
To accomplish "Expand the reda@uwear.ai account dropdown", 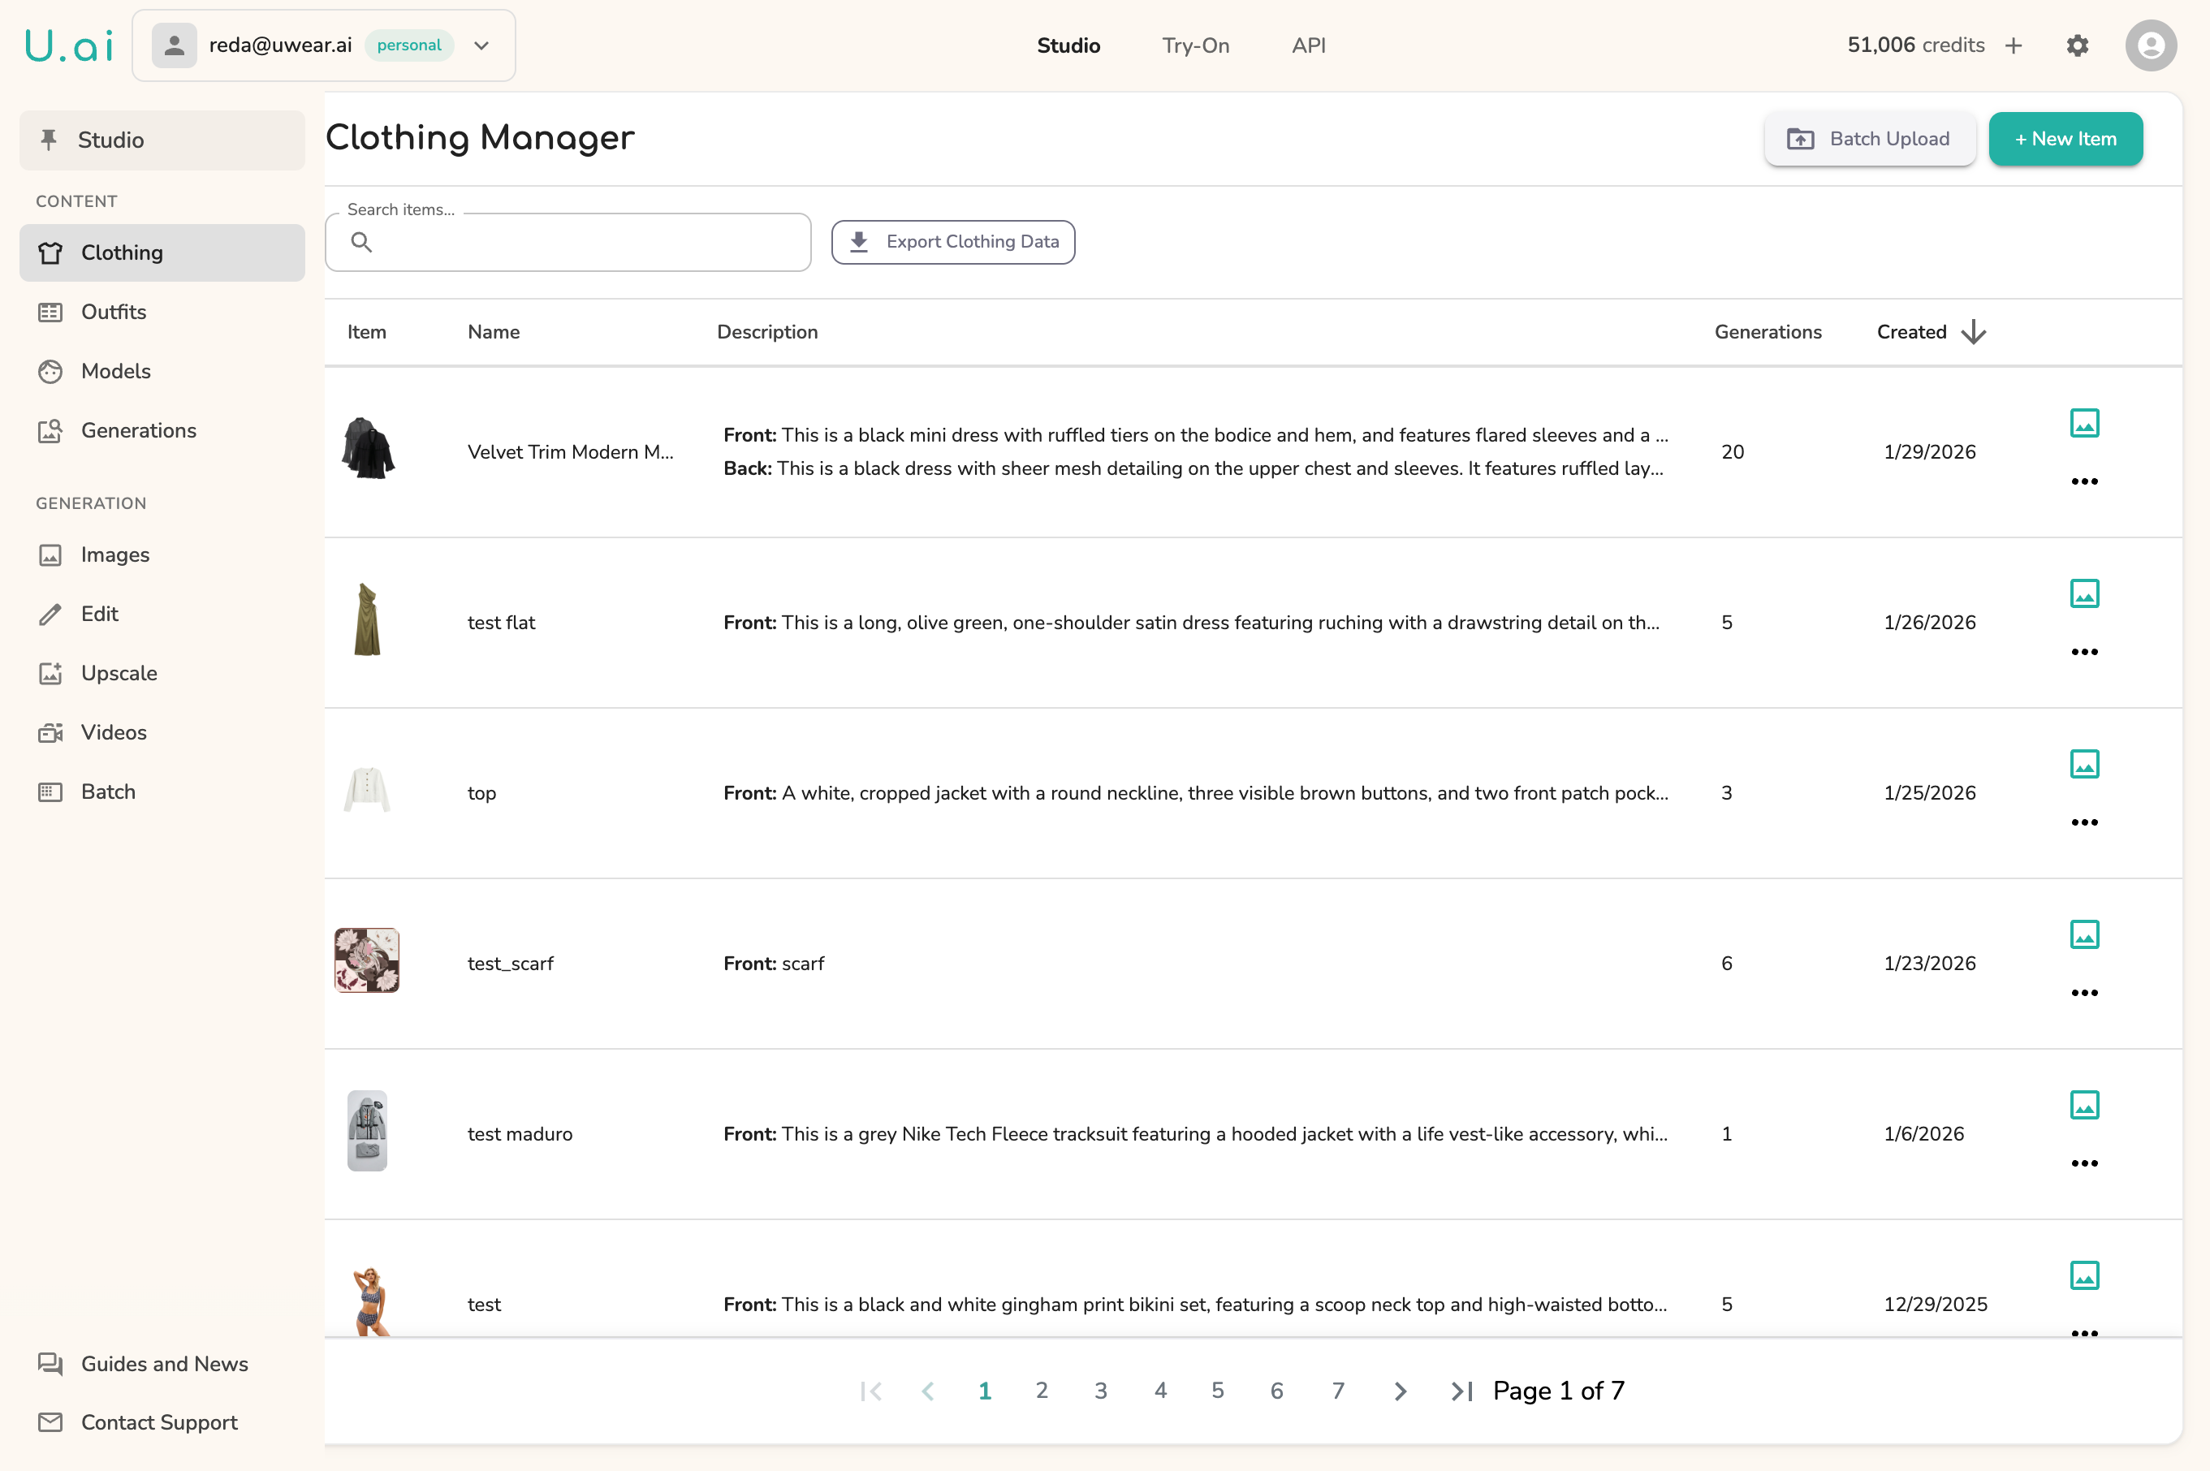I will click(x=481, y=45).
